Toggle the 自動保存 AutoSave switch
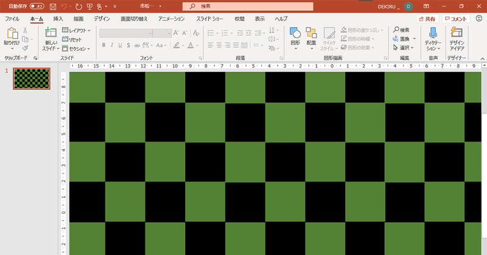Screen dimensions: 487x255 click(x=37, y=6)
